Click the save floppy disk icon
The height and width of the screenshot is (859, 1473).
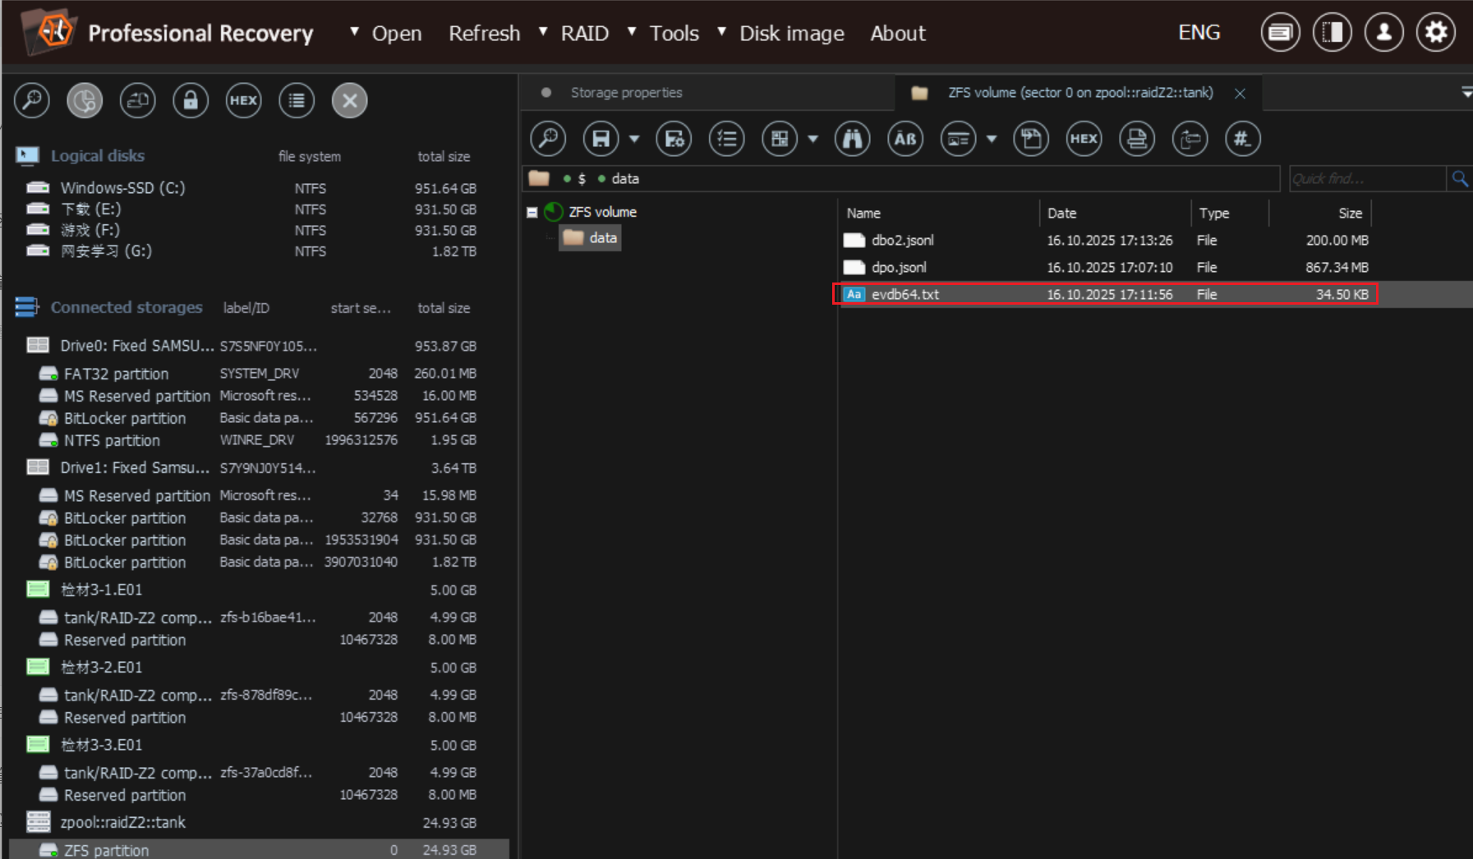pos(601,139)
